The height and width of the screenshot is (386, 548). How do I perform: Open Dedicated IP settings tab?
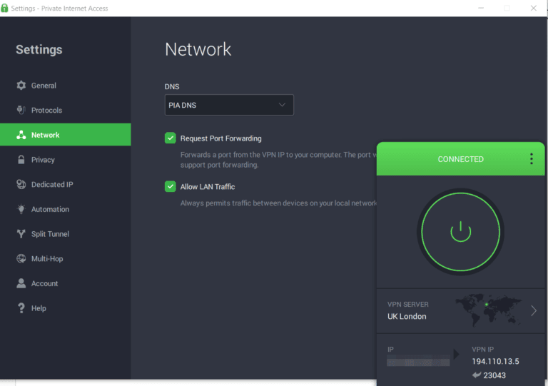[66, 185]
